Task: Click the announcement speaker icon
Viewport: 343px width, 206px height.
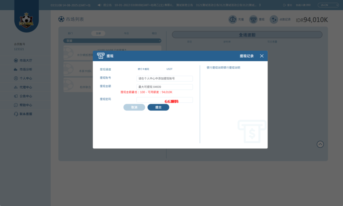Action: coord(99,5)
